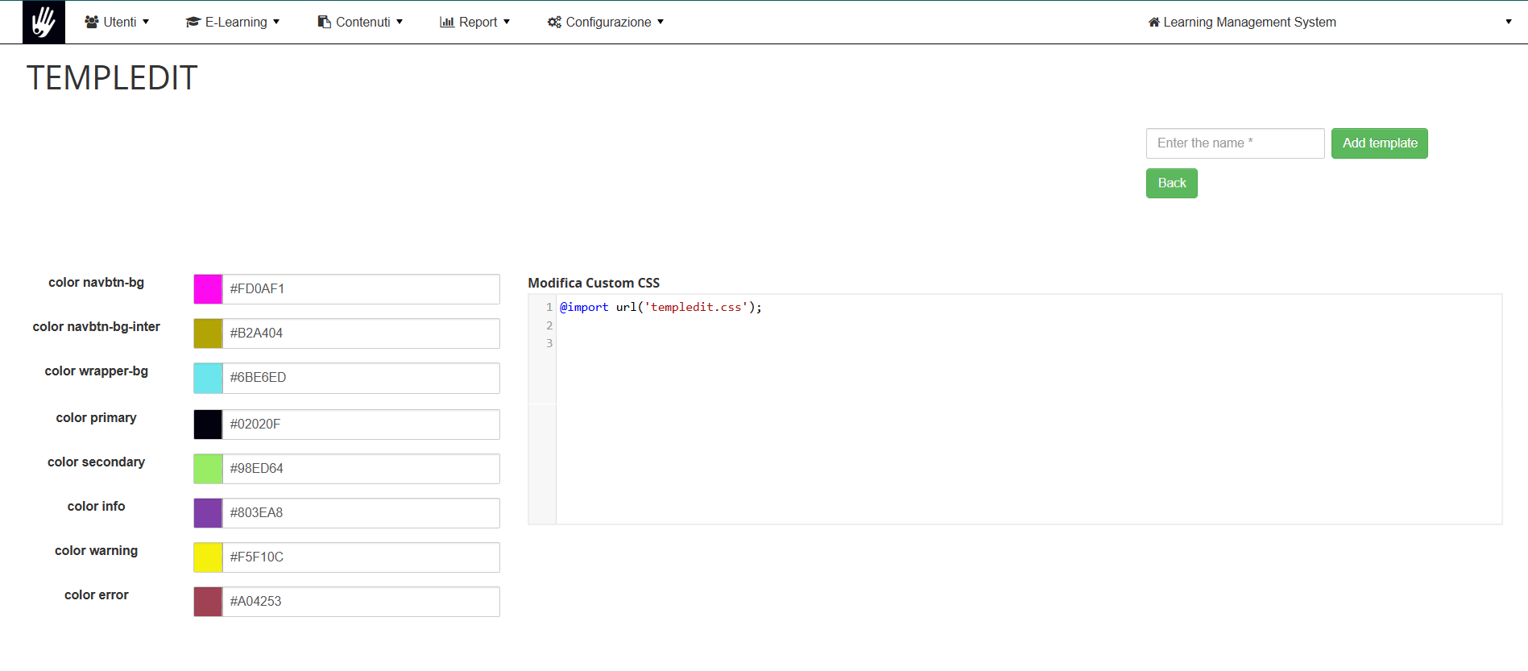Click the #98ED64 hex value field
The width and height of the screenshot is (1528, 671).
point(361,469)
